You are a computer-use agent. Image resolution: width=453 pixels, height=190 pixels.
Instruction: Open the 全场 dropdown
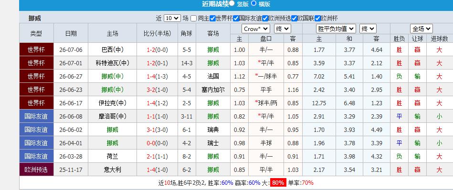(421, 29)
